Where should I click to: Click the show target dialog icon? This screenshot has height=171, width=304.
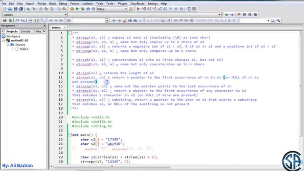[131, 9]
